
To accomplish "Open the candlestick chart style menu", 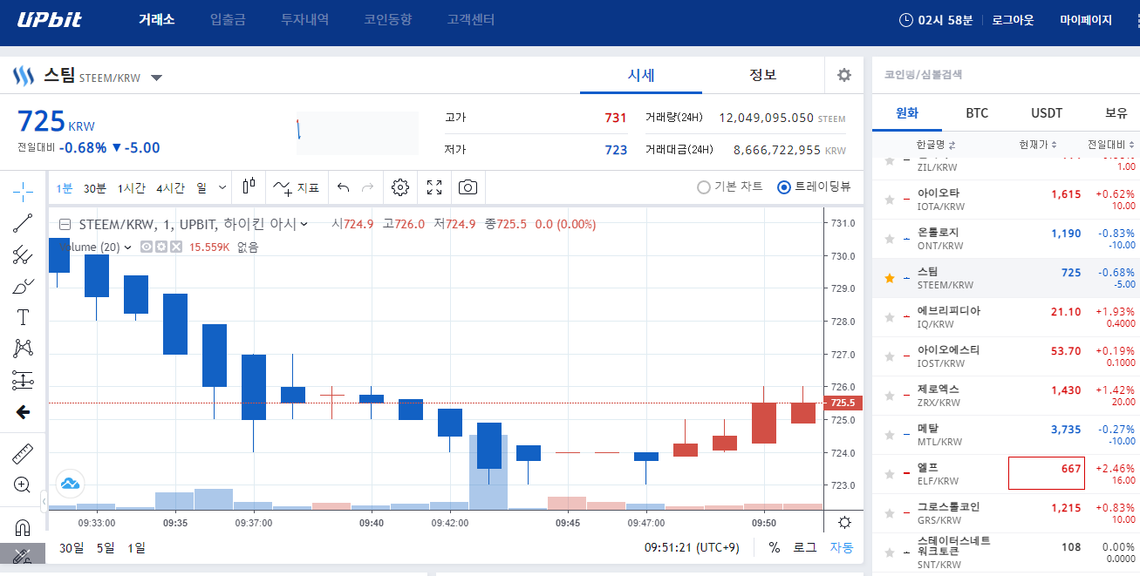I will (249, 186).
